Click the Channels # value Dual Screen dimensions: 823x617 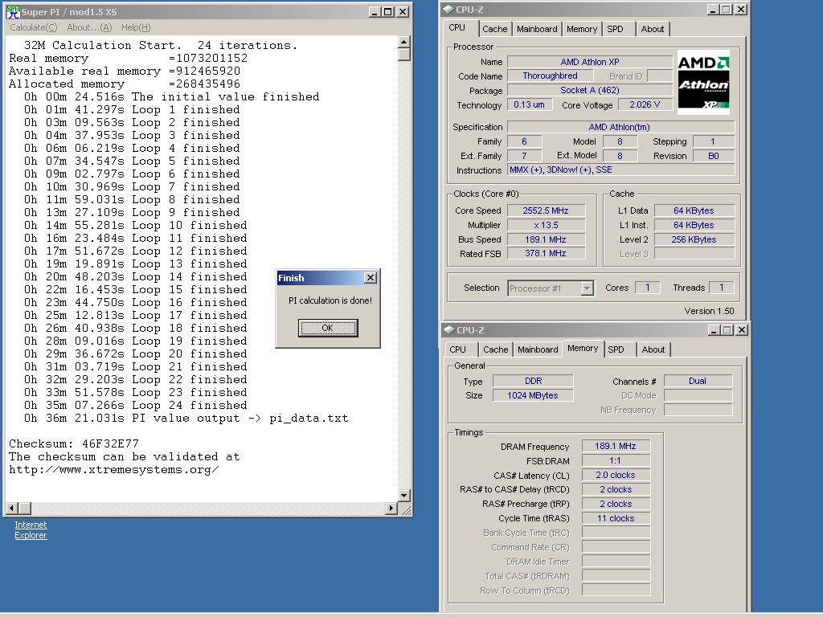pos(698,381)
